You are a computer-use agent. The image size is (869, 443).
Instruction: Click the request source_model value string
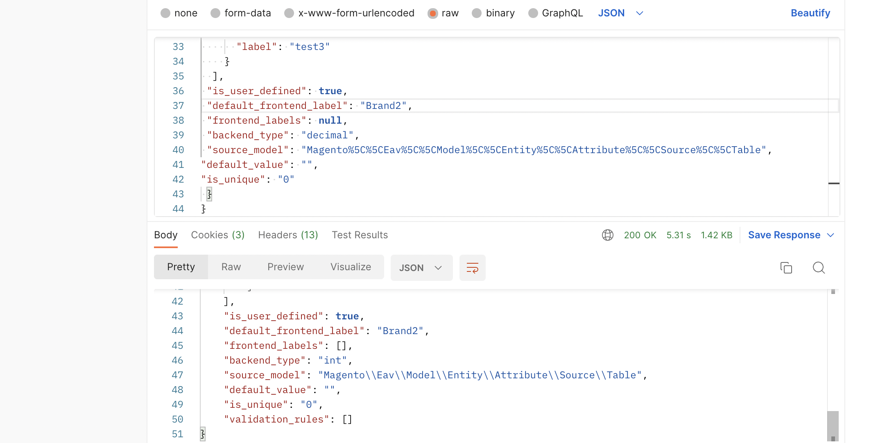click(x=534, y=150)
